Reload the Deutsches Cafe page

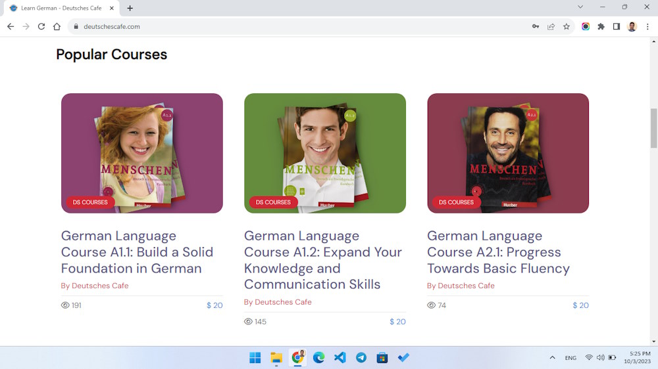click(41, 26)
